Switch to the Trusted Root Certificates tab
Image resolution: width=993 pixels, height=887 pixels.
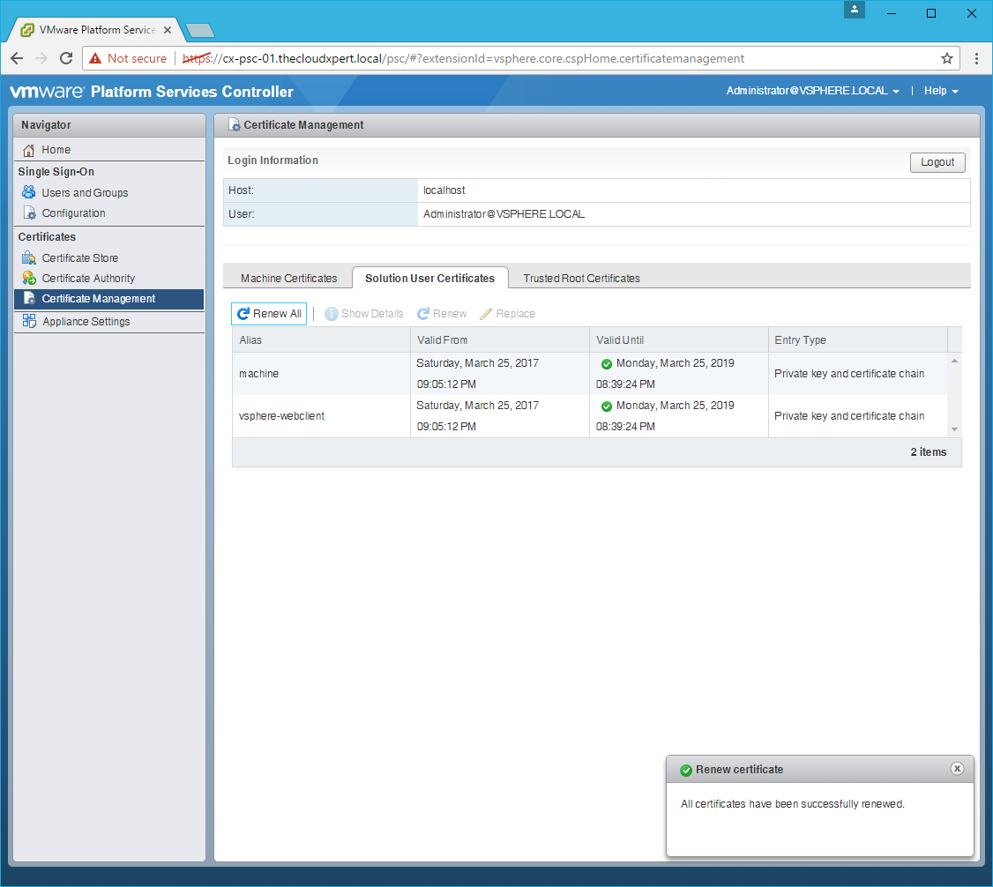pos(581,278)
